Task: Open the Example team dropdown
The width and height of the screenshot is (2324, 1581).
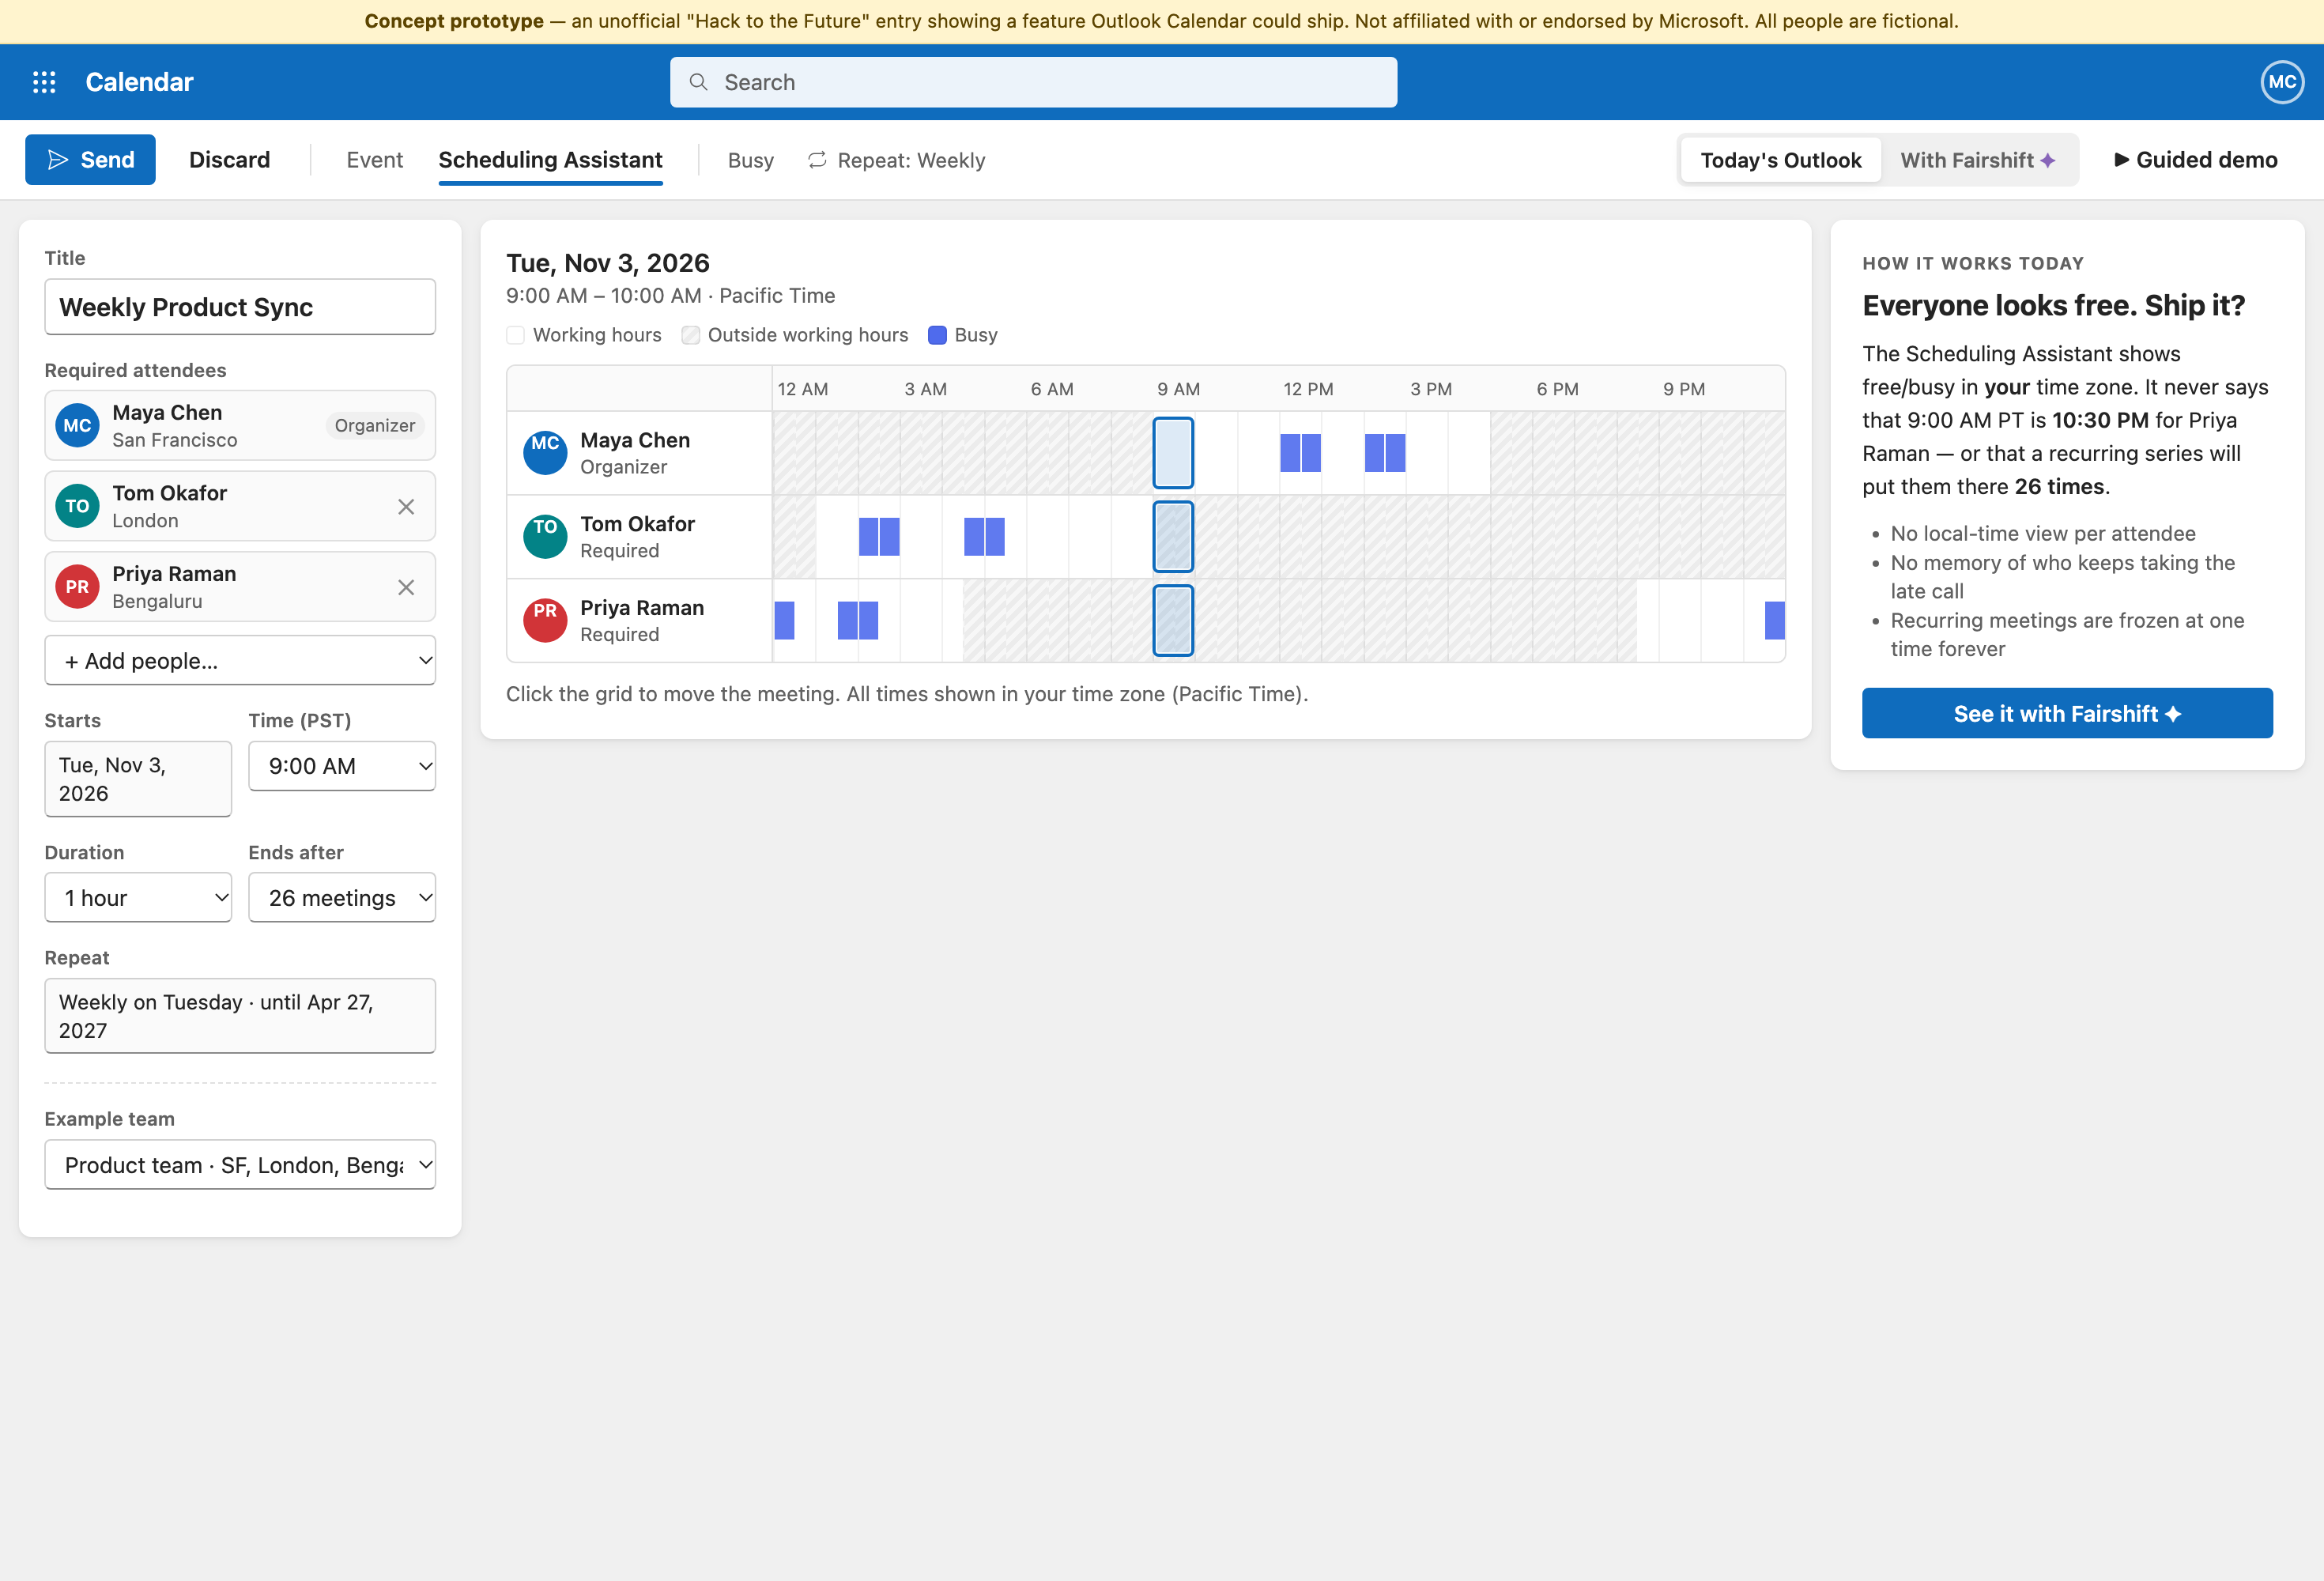Action: click(240, 1165)
